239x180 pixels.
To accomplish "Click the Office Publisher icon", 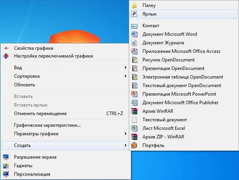I will 134,103.
